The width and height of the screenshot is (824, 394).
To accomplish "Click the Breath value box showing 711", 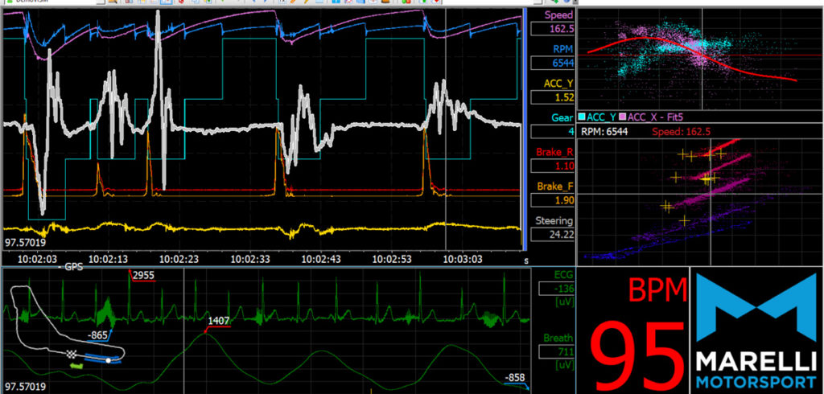I will [x=554, y=351].
